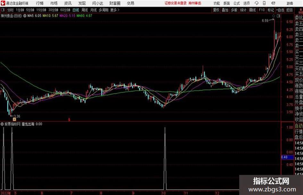303x195 pixels.
Task: Expand 更多 period options
Action: (x=115, y=10)
